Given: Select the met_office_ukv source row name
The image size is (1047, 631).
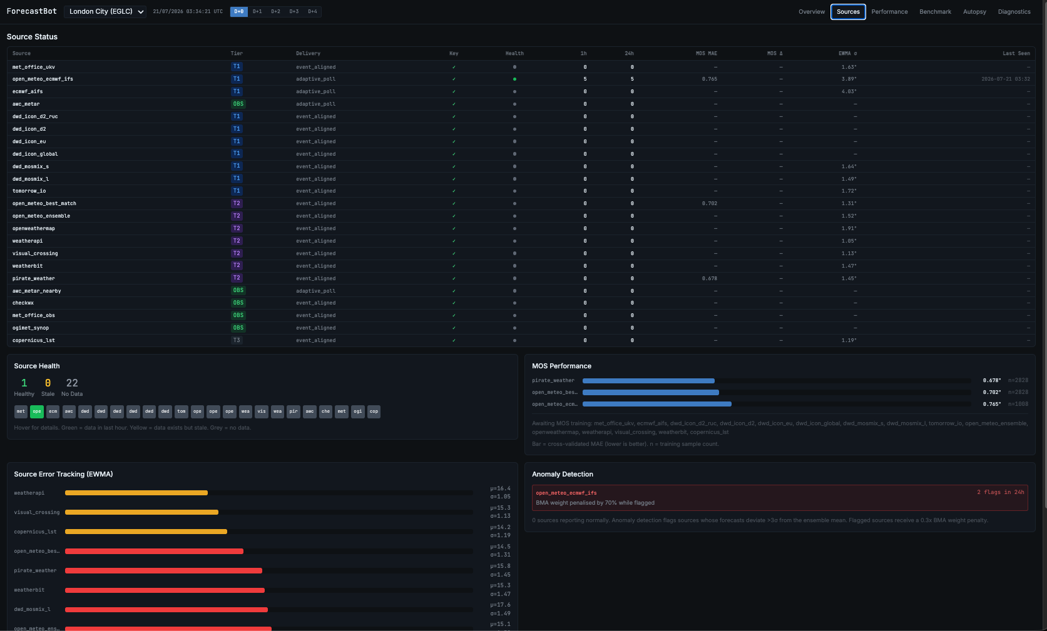Looking at the screenshot, I should [x=34, y=67].
